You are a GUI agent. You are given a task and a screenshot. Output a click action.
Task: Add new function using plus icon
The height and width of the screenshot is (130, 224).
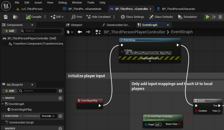click(x=60, y=116)
